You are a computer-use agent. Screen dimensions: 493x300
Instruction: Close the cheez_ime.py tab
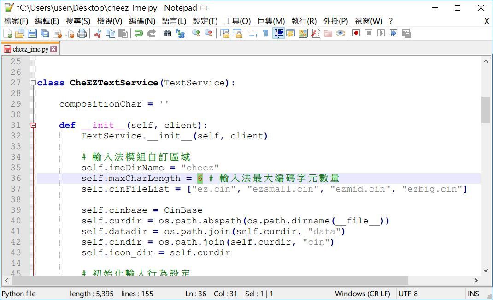[x=53, y=49]
